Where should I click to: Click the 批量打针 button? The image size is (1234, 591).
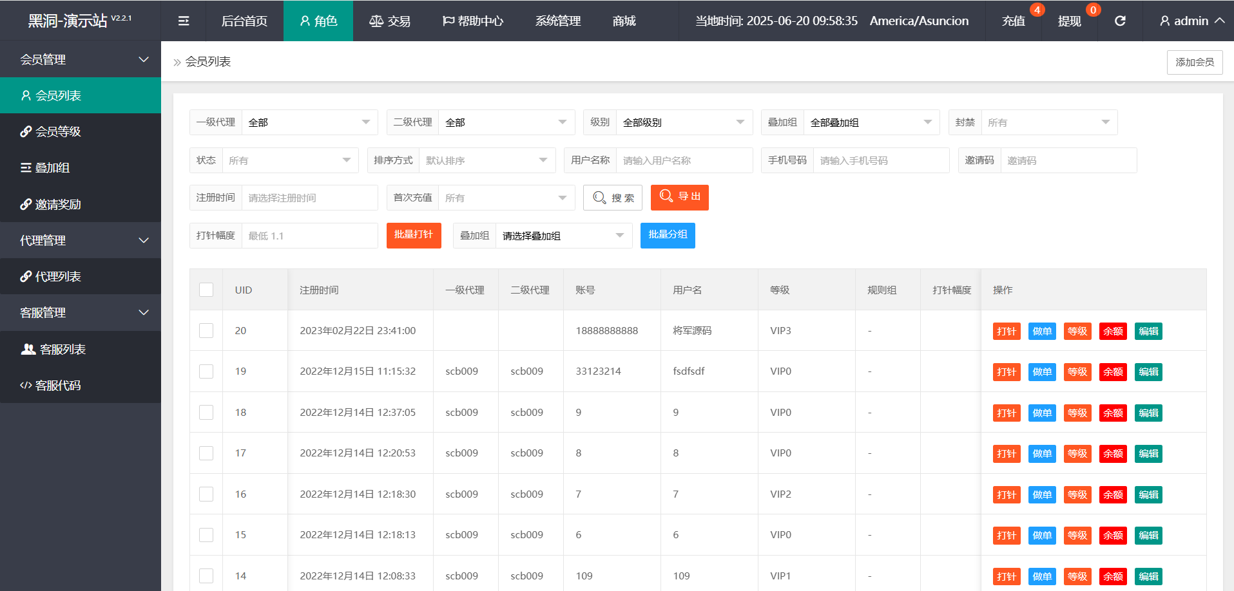pyautogui.click(x=414, y=236)
